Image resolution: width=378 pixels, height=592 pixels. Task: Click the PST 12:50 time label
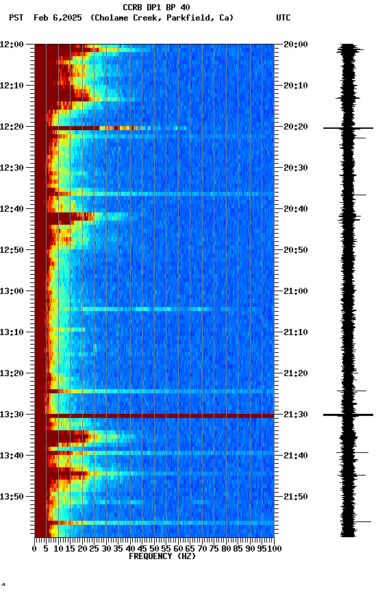(12, 250)
